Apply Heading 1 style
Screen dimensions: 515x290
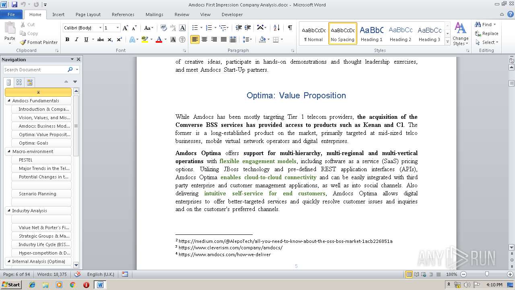(x=371, y=33)
